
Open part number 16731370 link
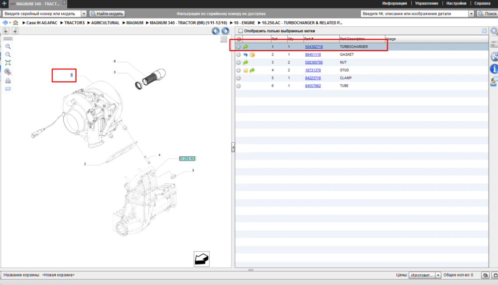pyautogui.click(x=313, y=70)
